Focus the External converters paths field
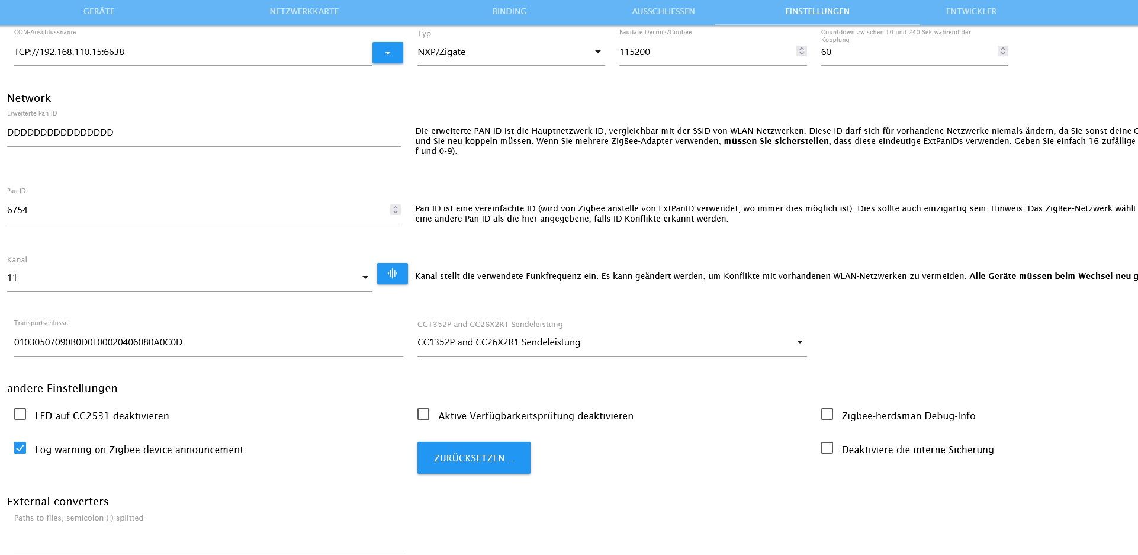The image size is (1138, 555). (208, 538)
